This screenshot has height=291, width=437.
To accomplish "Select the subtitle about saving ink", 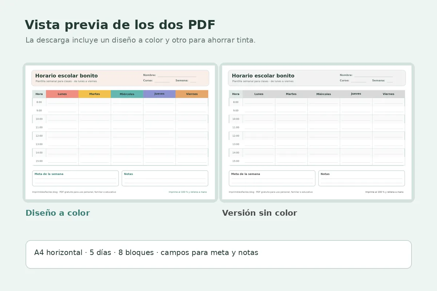I will tap(141, 40).
